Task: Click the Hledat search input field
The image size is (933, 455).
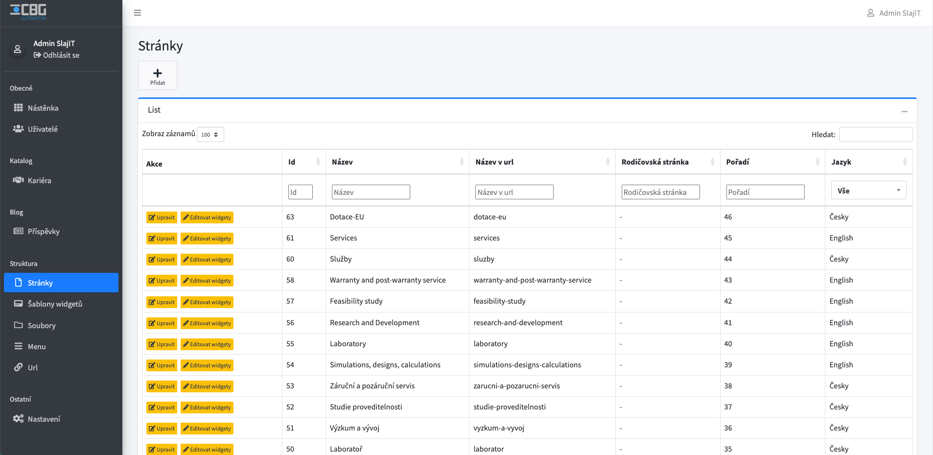Action: coord(875,135)
